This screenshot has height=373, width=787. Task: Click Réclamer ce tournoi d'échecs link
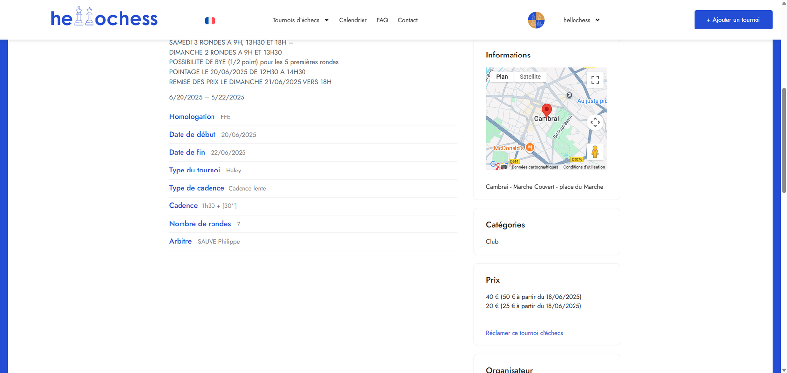pyautogui.click(x=524, y=333)
